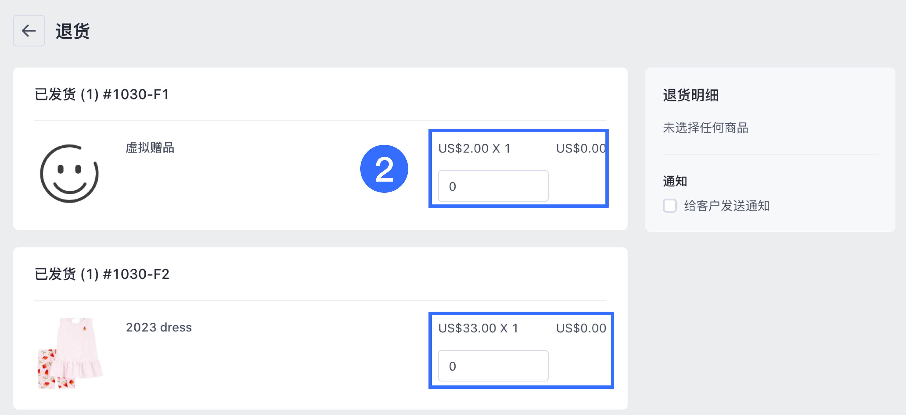Focus the 虚拟赠品 return quantity field
The width and height of the screenshot is (906, 415).
point(493,186)
